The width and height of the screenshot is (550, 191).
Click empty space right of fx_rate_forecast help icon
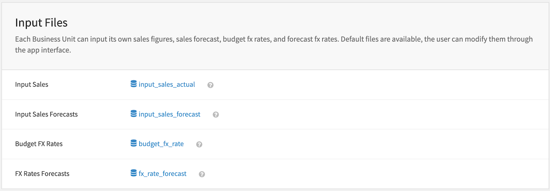(x=344, y=174)
